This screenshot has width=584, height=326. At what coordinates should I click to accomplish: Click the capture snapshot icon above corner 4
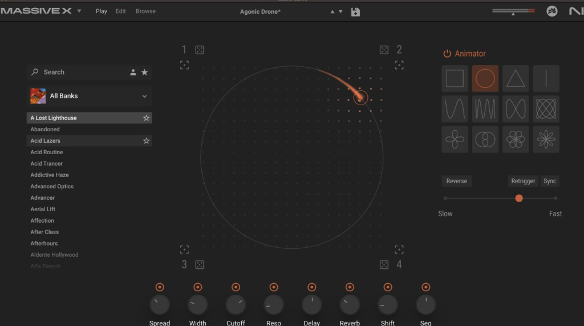click(399, 249)
